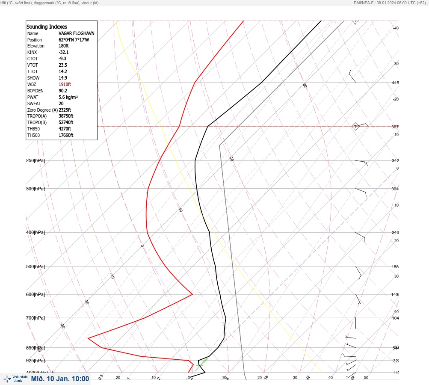
Task: Click the '240' height label on right axis
Action: 395,233
